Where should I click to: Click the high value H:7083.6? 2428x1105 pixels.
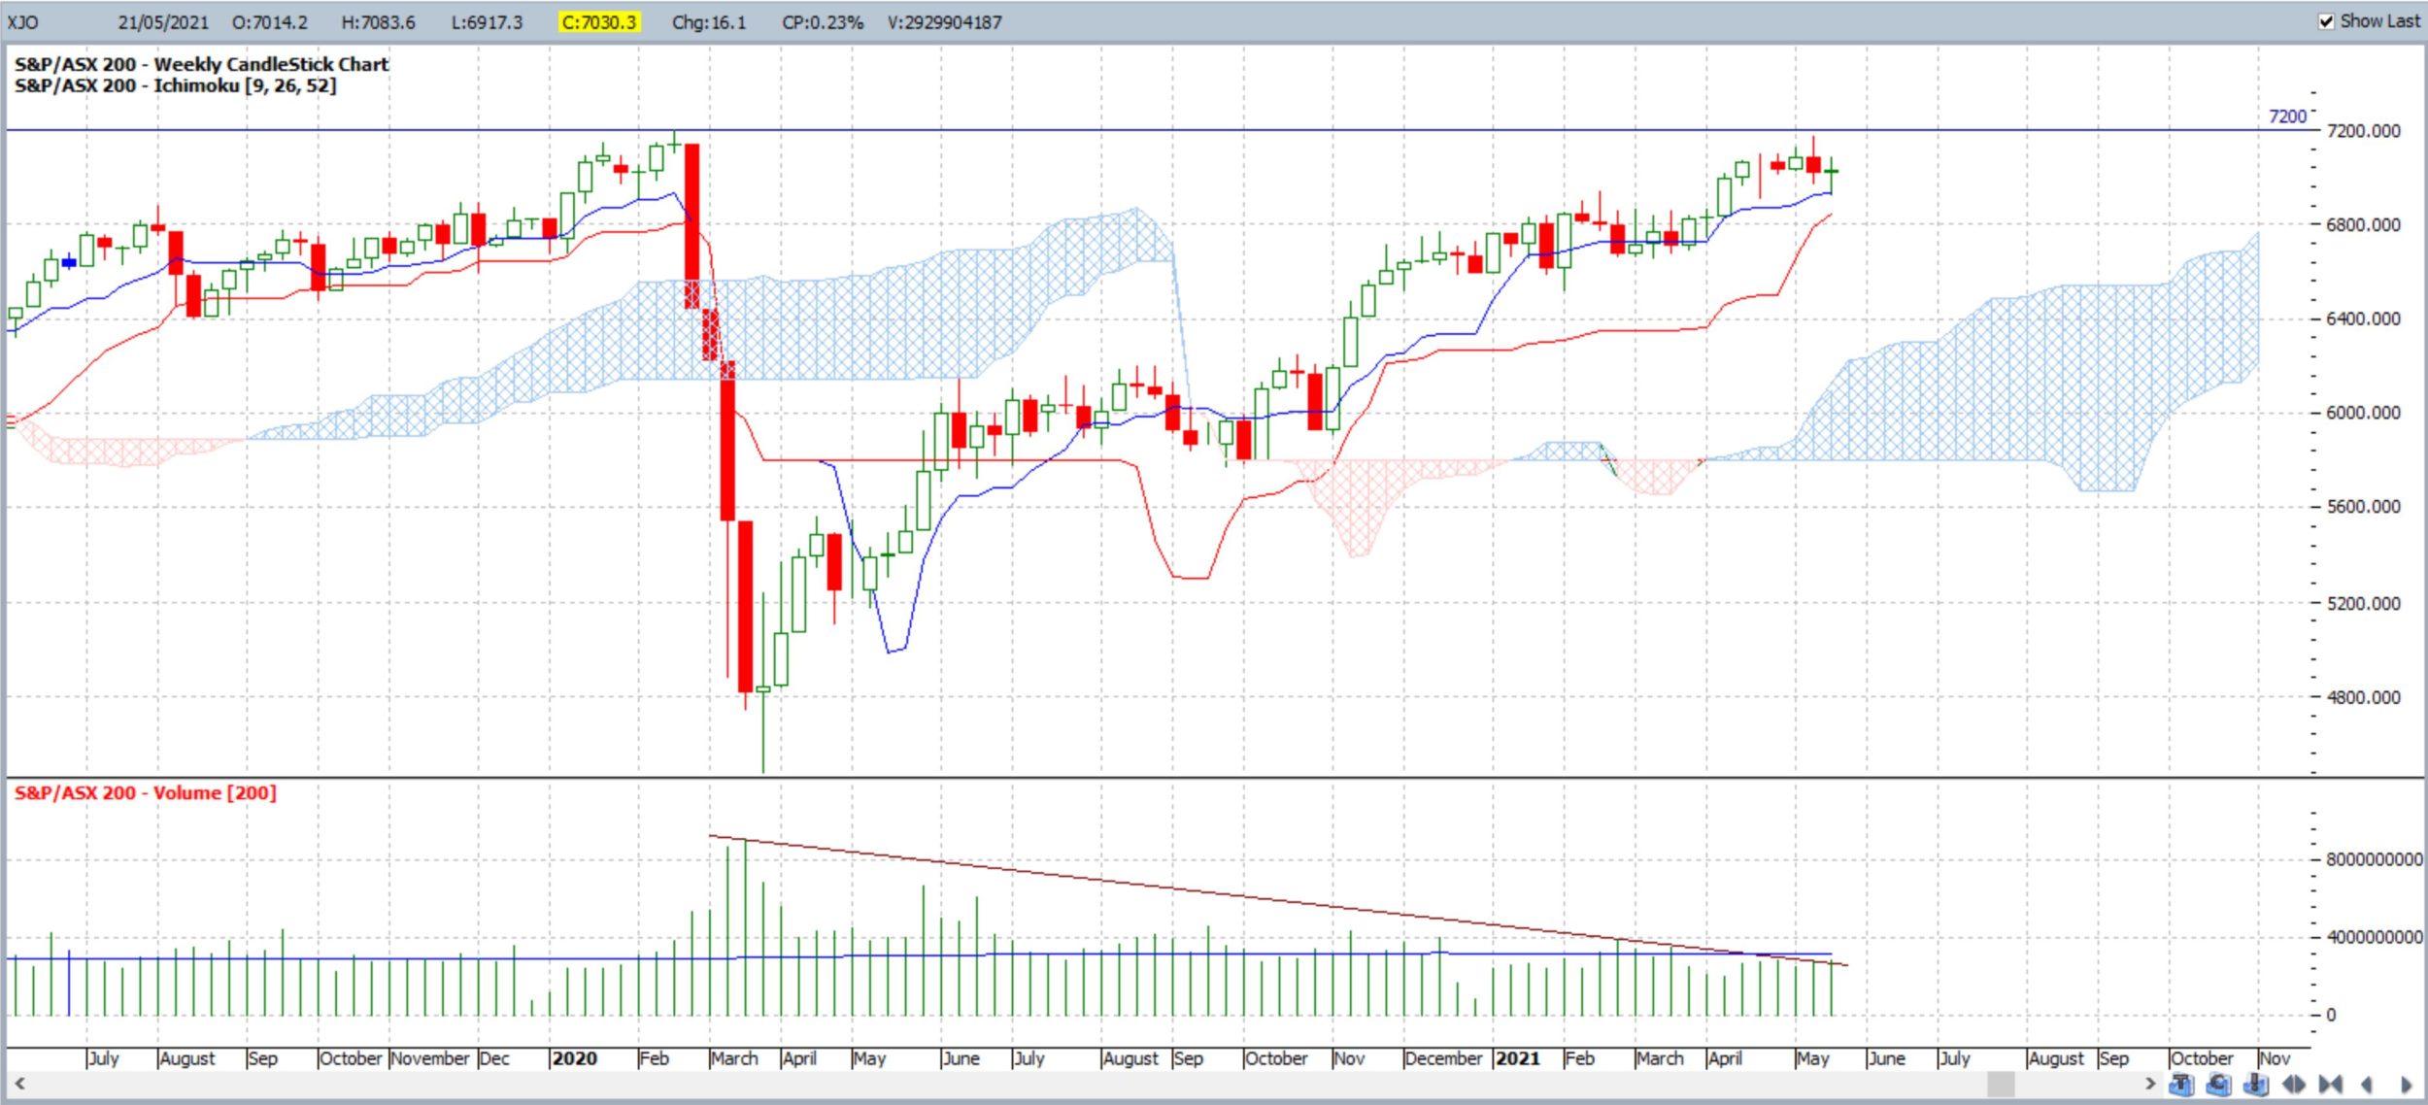[378, 22]
